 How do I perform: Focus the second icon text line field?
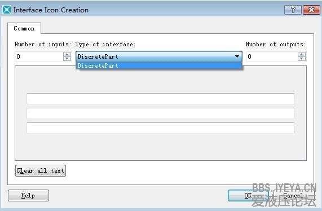click(x=161, y=113)
